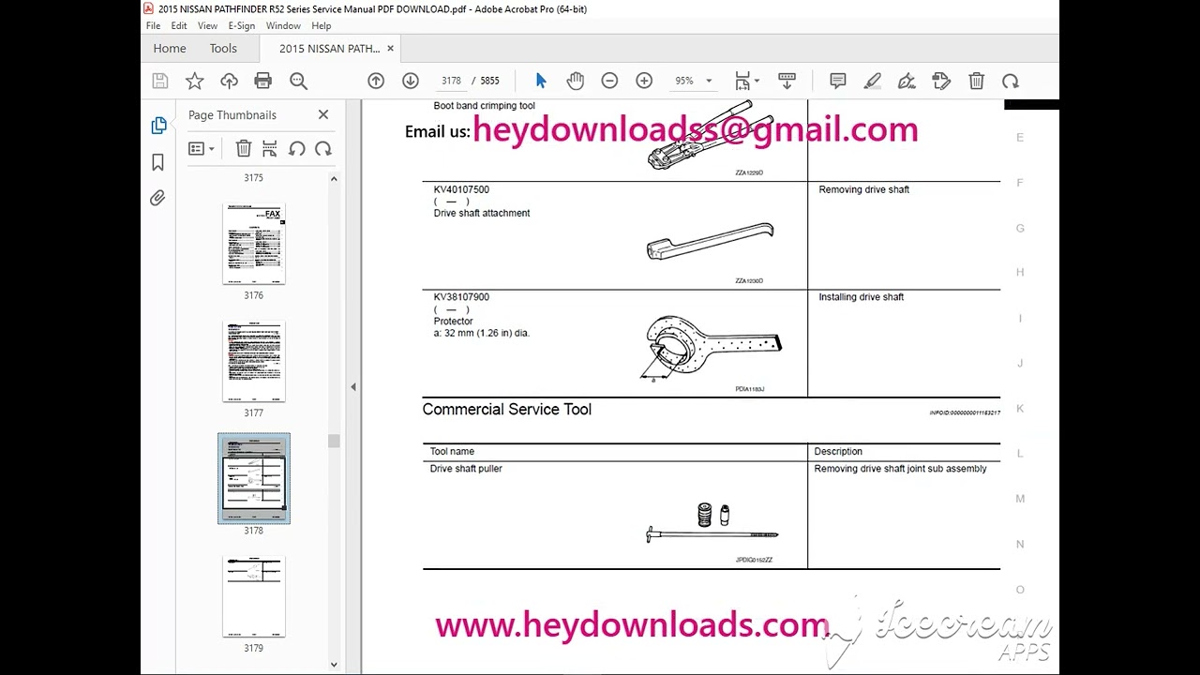The image size is (1200, 675).
Task: Click 'Removing drive shaft' description
Action: pos(863,189)
